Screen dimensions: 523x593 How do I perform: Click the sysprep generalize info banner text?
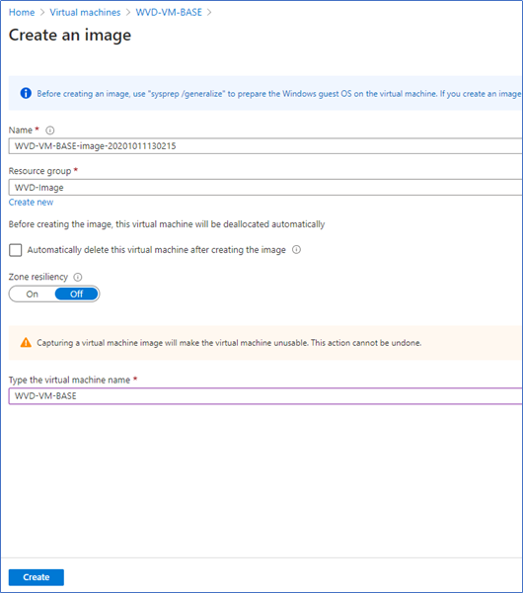pyautogui.click(x=279, y=94)
